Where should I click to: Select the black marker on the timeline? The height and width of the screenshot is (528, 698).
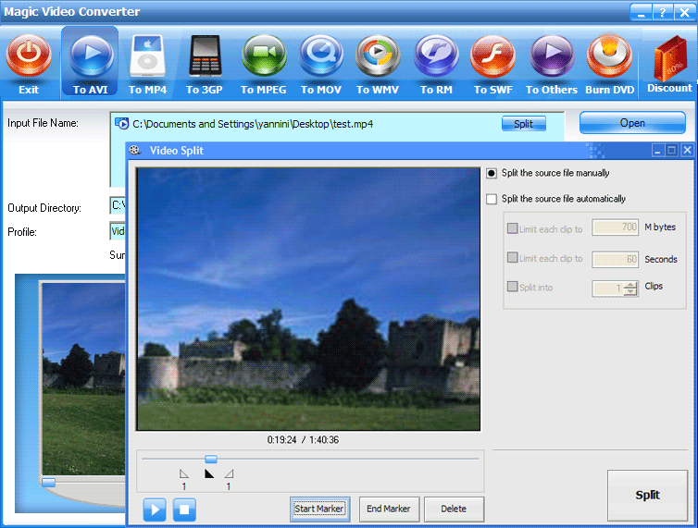[x=208, y=473]
